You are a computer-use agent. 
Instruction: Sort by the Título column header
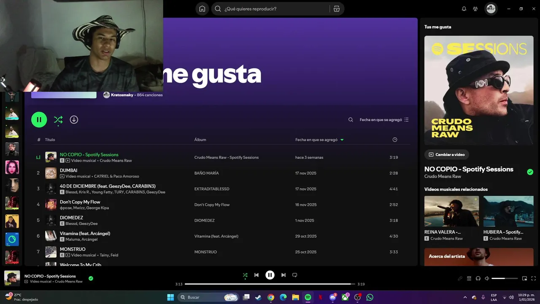pos(50,140)
